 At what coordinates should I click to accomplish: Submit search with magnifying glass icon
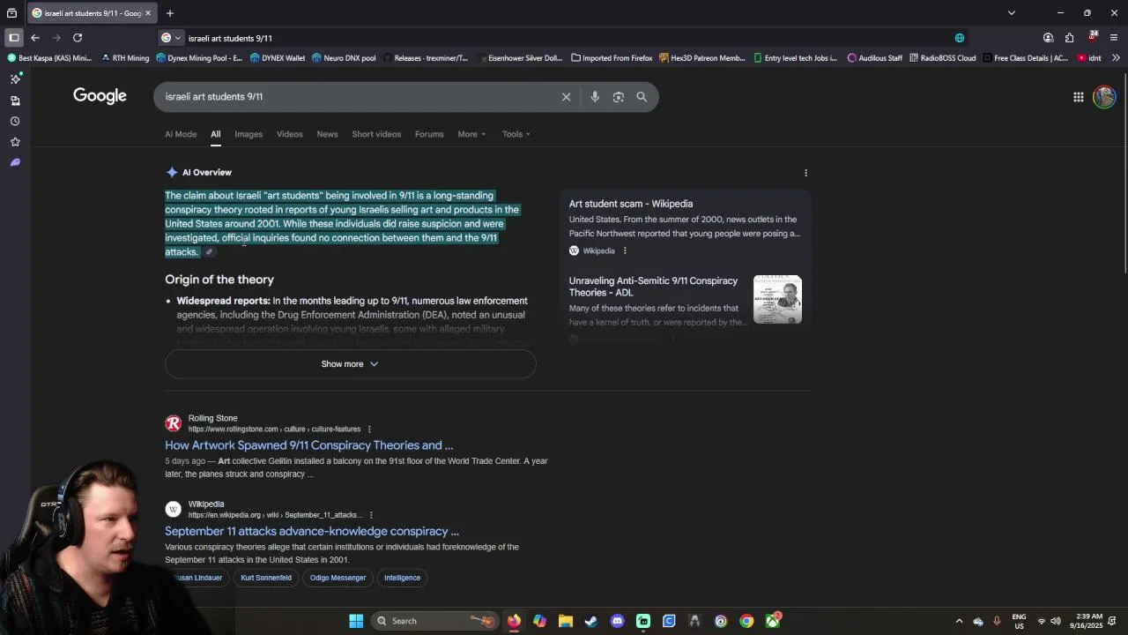pos(642,97)
